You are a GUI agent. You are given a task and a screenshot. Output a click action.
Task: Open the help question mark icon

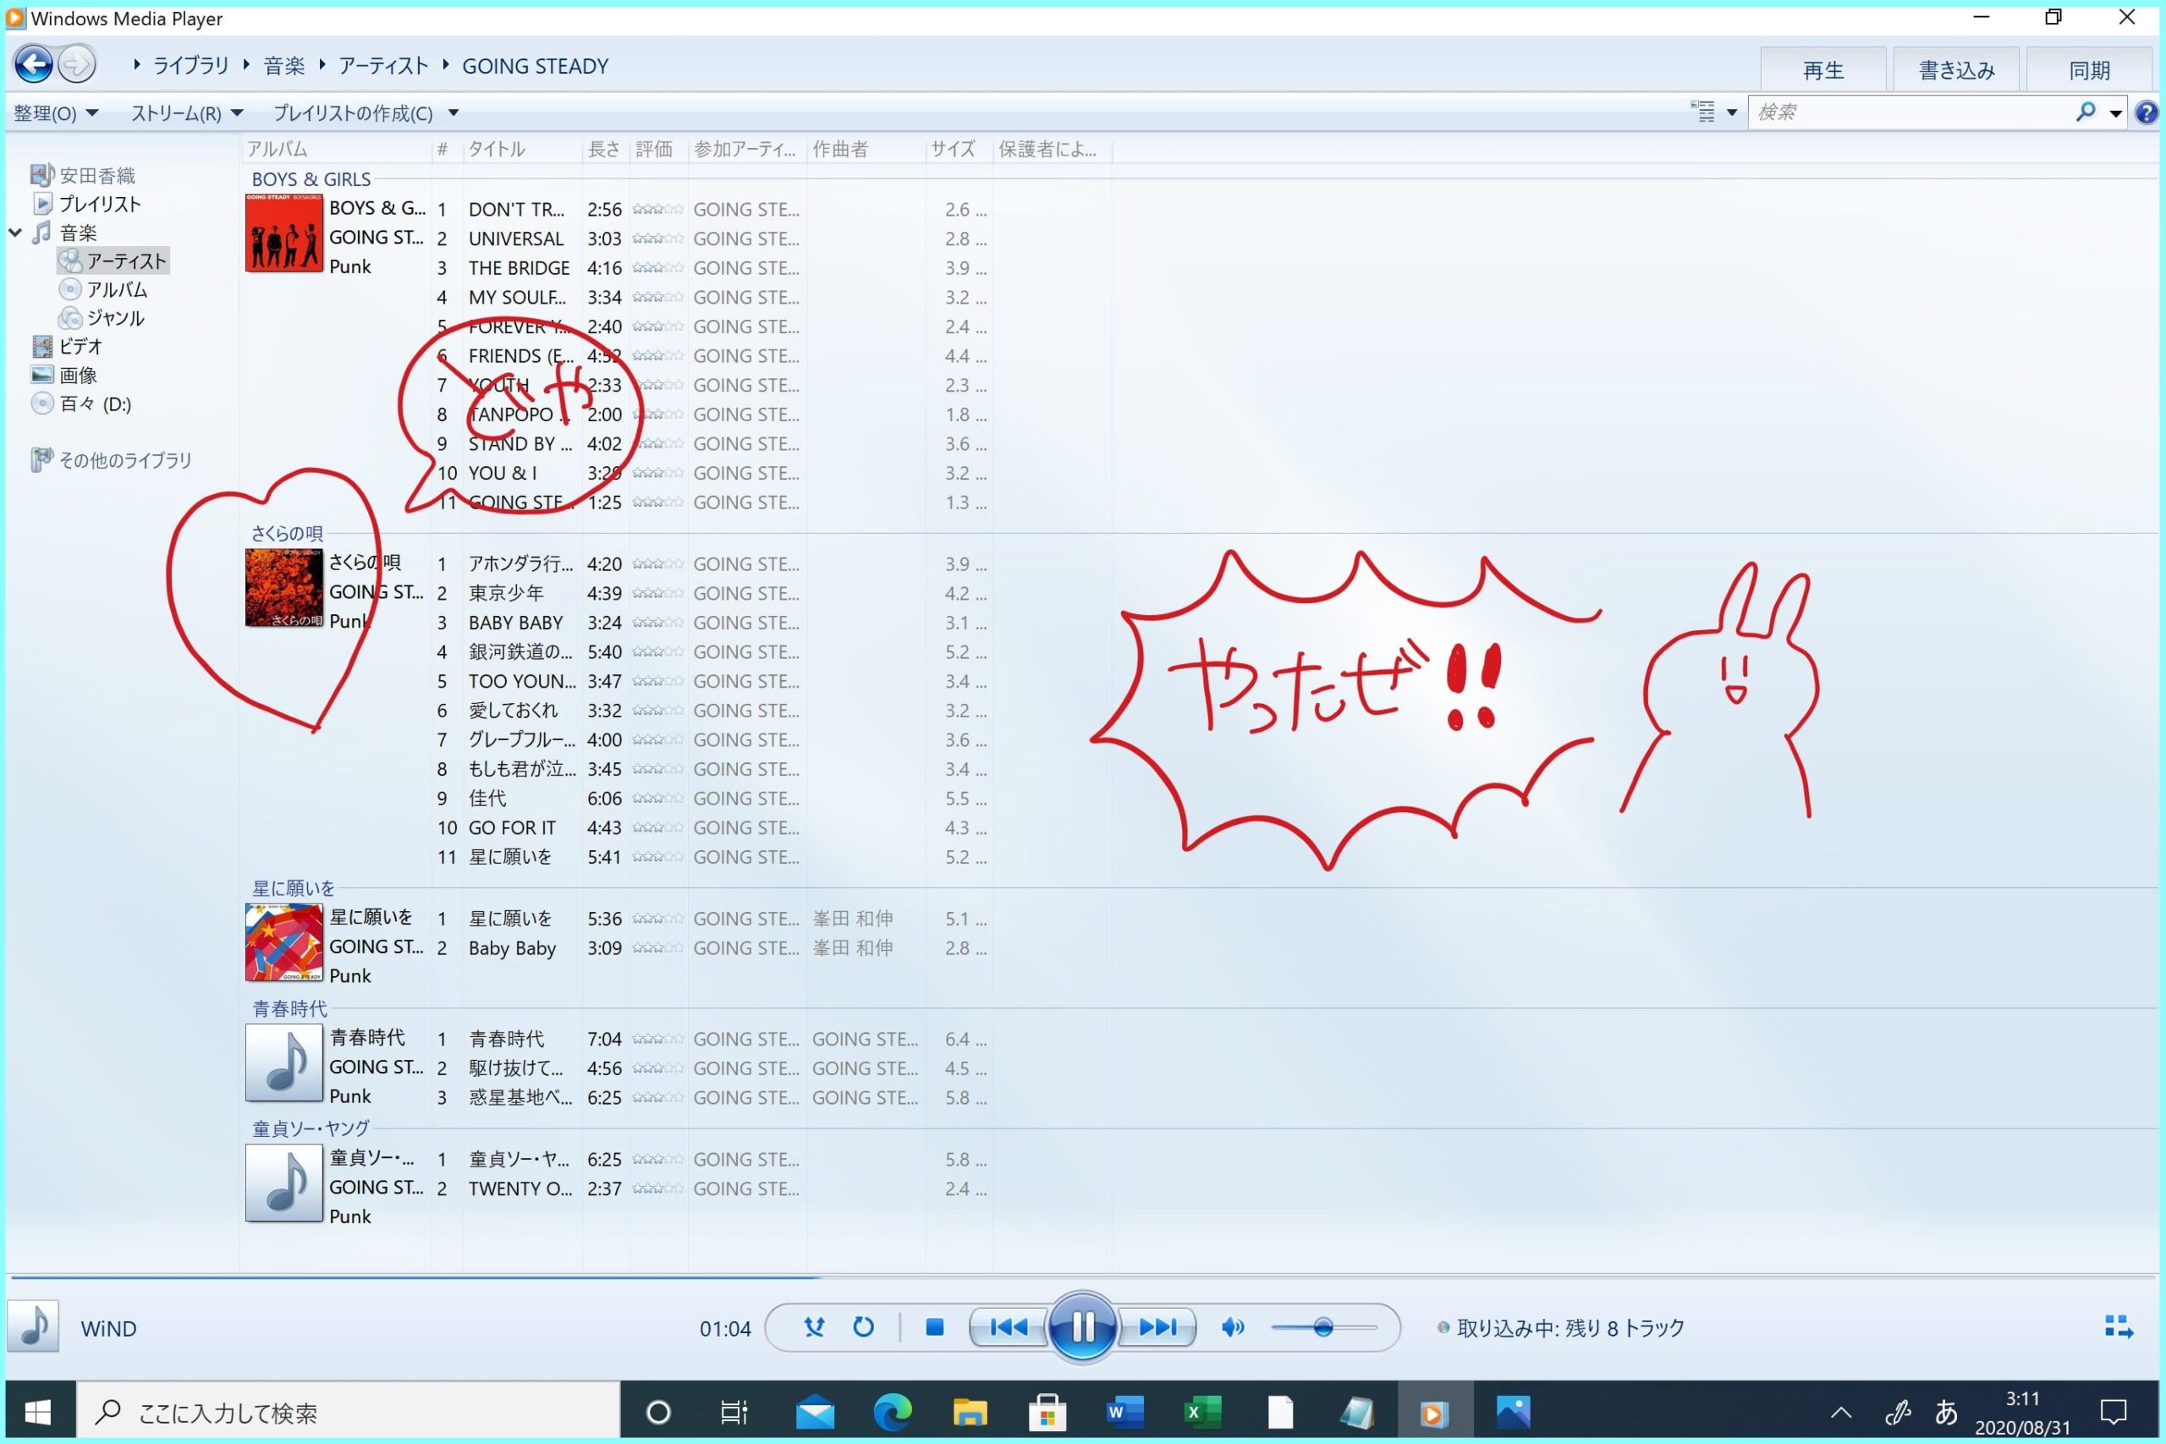pyautogui.click(x=2147, y=113)
